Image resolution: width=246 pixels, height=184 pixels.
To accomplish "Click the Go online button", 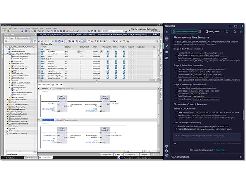I will point(71,31).
